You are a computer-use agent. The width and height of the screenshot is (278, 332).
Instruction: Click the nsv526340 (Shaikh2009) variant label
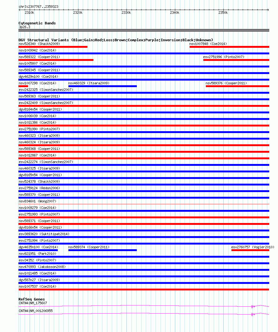point(39,44)
